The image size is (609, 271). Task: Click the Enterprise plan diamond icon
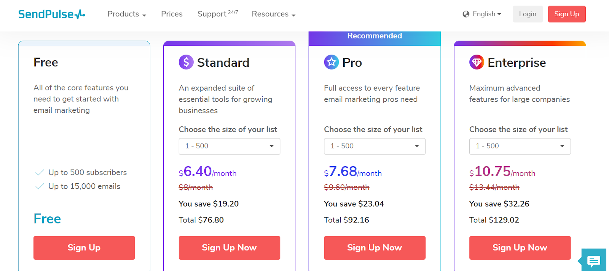[477, 62]
